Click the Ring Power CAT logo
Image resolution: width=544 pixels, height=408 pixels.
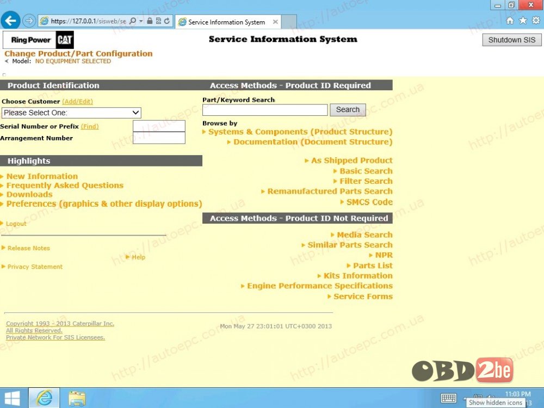[x=38, y=40]
